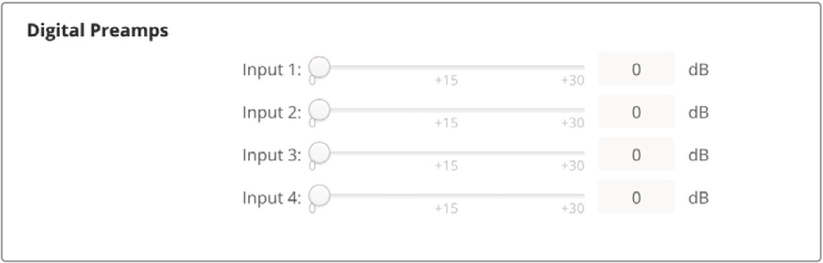This screenshot has width=823, height=263.
Task: Click the Input 4 slider handle
Action: click(x=319, y=194)
